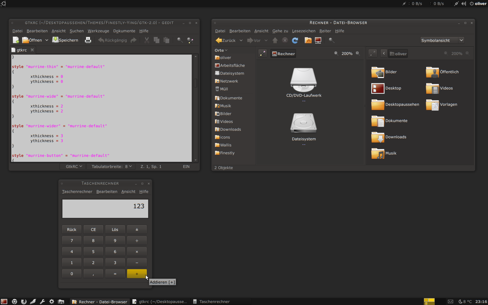Click the computer icon in browser toolbar
Viewport: 488px width, 305px height.
318,40
